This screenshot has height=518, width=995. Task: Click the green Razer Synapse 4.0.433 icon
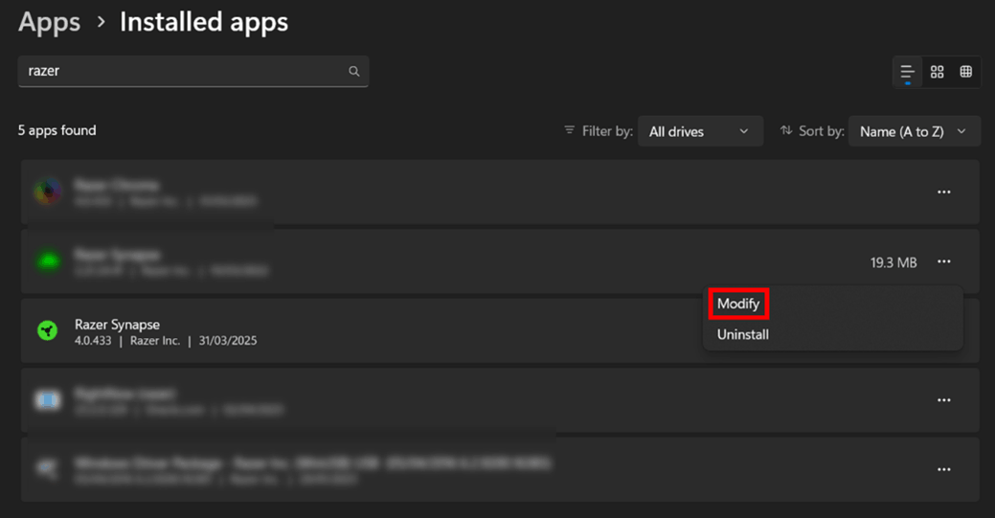point(48,331)
